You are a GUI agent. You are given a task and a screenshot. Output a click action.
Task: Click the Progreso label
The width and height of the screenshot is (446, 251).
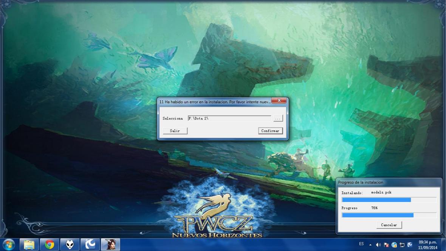[x=349, y=208]
